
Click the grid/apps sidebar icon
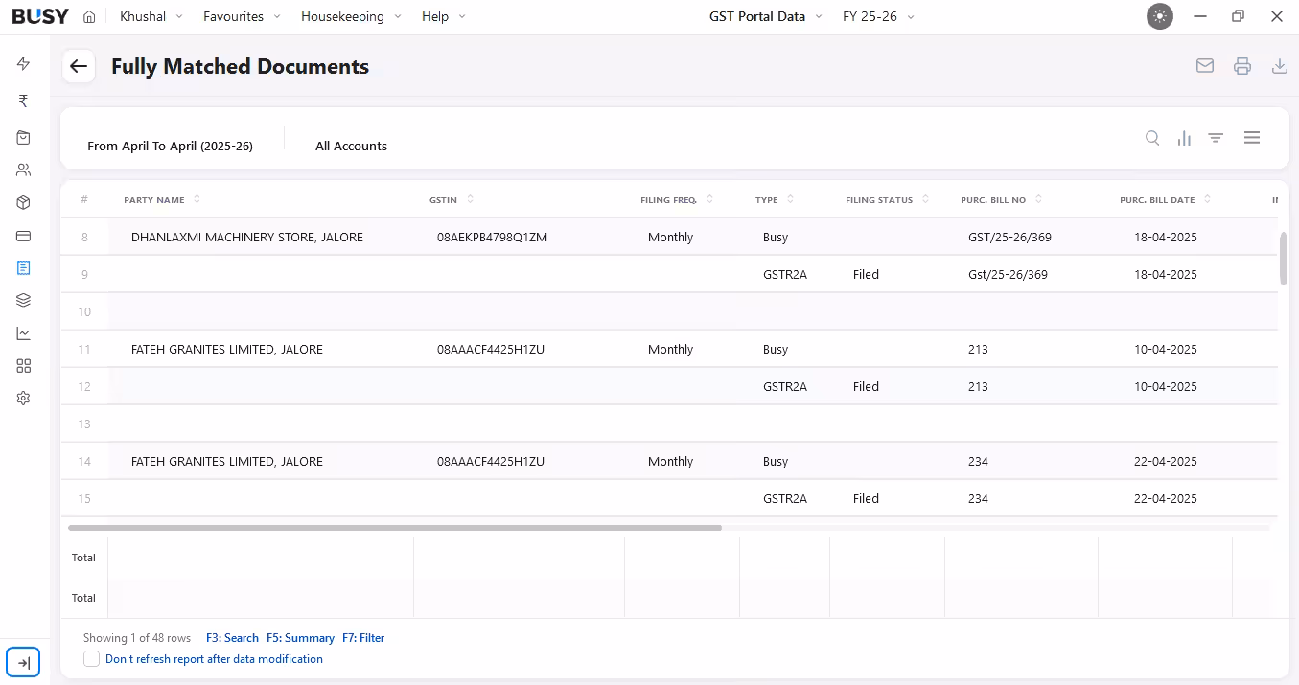(x=24, y=366)
